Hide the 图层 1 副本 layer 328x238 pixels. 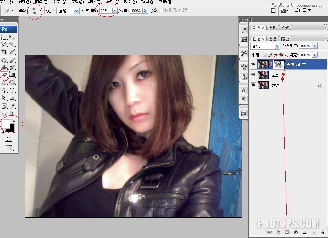point(253,64)
